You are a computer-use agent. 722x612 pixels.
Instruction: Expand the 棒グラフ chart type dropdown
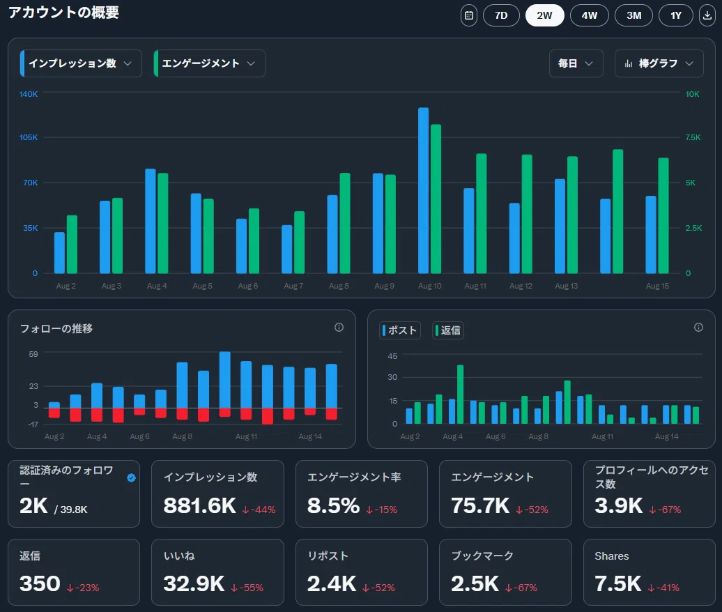(659, 63)
